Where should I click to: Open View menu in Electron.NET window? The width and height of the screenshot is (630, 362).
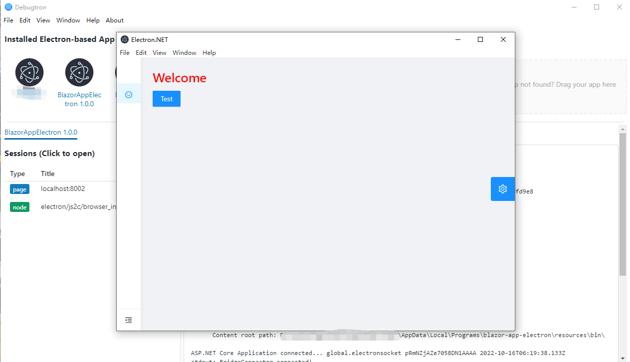click(160, 53)
